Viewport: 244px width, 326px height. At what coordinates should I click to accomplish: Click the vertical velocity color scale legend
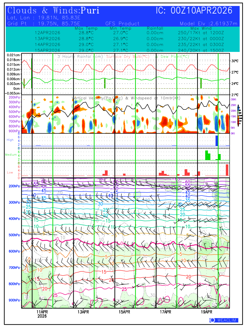click(x=238, y=115)
